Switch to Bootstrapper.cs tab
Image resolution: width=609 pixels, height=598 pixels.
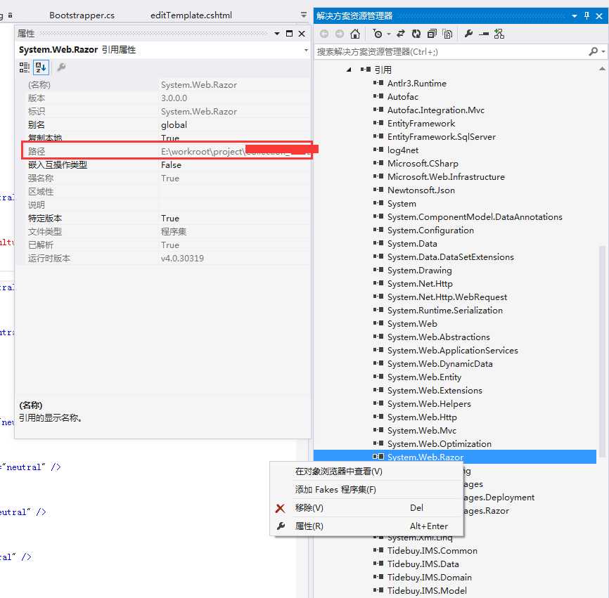pos(82,15)
